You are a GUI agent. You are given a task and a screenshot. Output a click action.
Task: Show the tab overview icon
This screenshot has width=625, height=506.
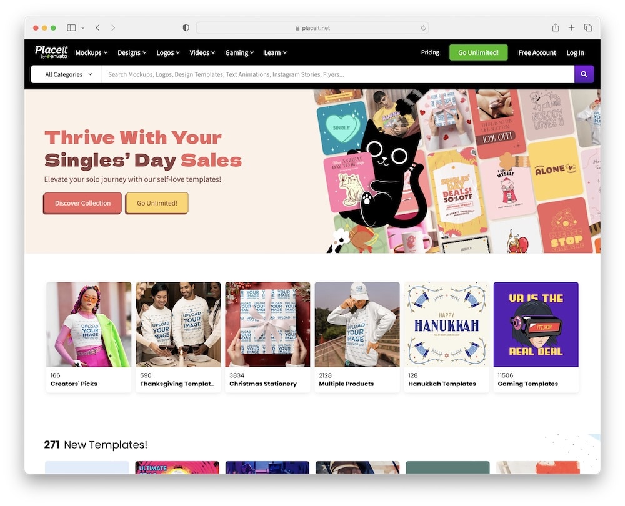tap(588, 27)
